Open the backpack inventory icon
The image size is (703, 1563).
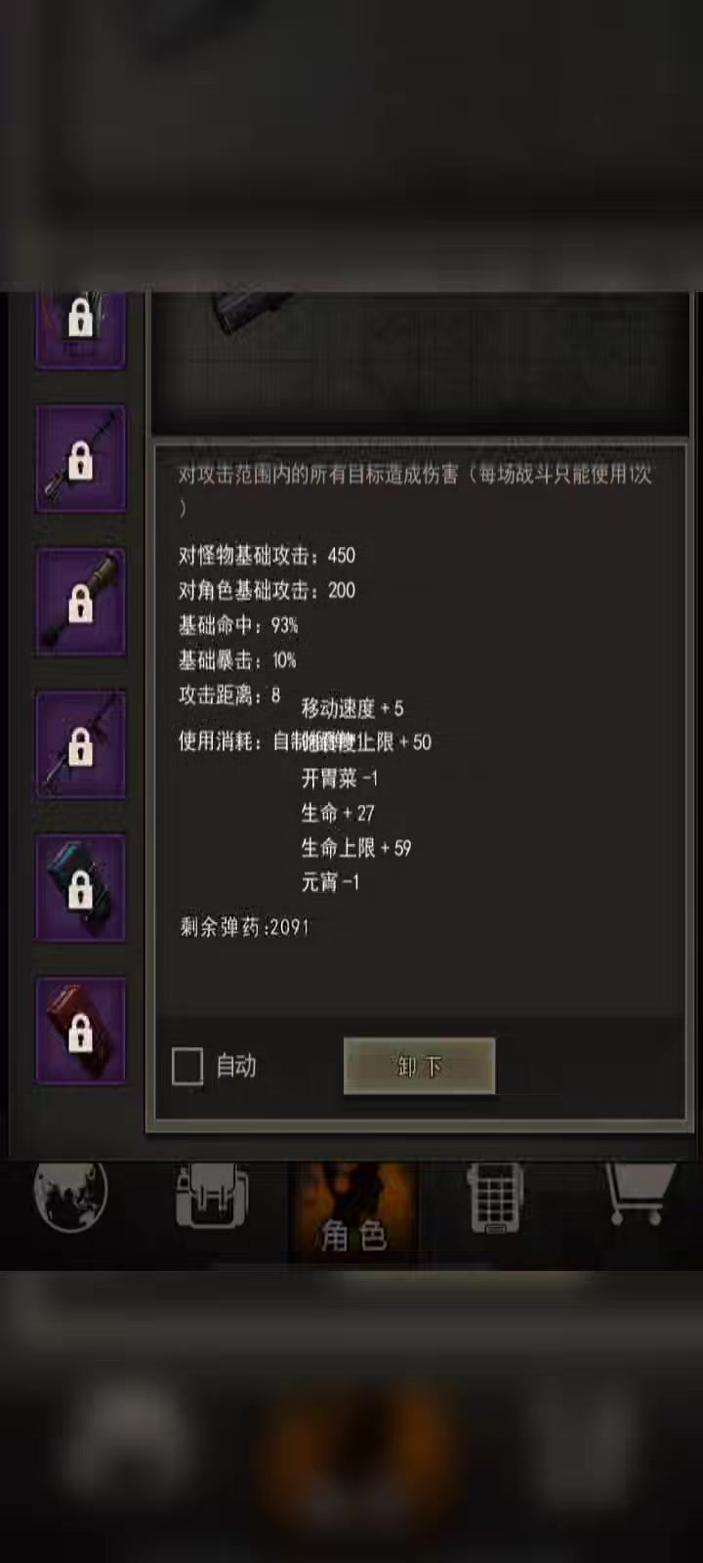coord(212,1197)
